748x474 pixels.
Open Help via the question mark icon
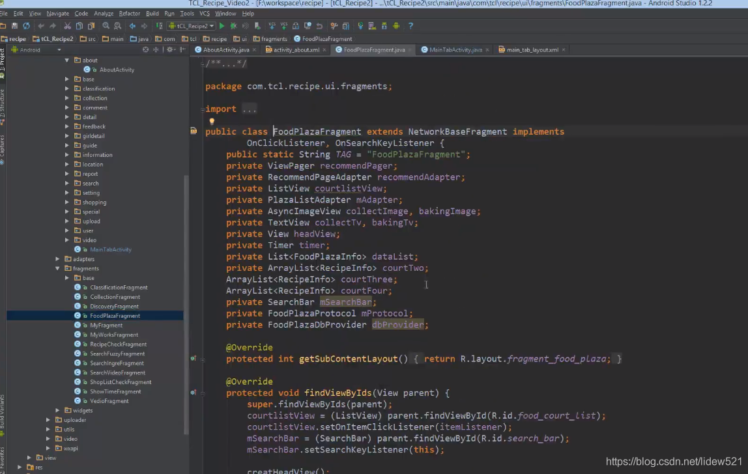[410, 25]
